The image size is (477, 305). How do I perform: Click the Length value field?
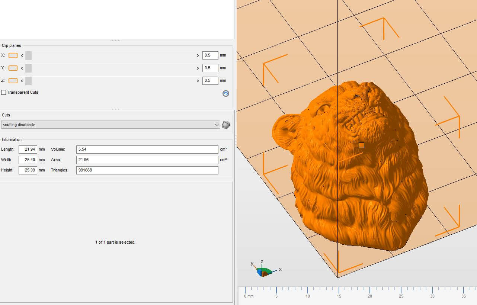pyautogui.click(x=28, y=150)
